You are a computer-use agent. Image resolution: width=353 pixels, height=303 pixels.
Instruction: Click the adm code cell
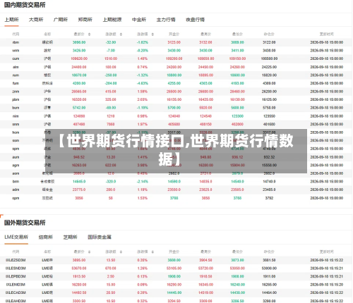click(x=16, y=190)
